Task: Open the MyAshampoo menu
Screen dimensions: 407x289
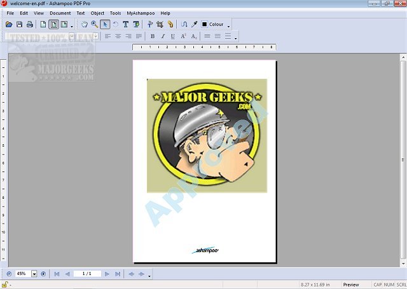Action: point(141,13)
